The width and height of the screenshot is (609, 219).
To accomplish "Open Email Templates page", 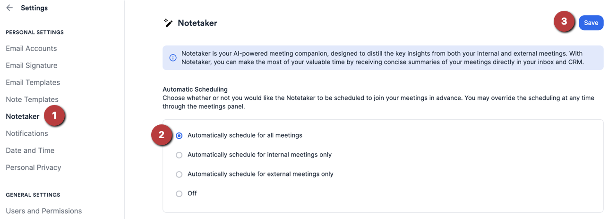I will pyautogui.click(x=33, y=83).
